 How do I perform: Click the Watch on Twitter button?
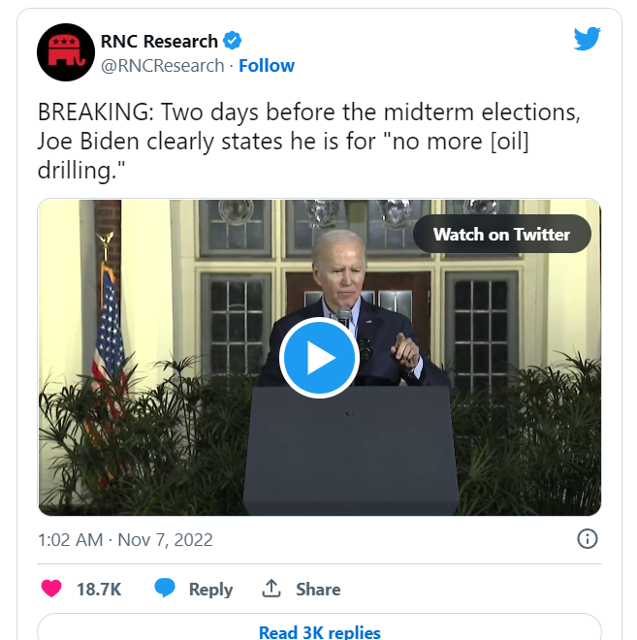tap(502, 234)
